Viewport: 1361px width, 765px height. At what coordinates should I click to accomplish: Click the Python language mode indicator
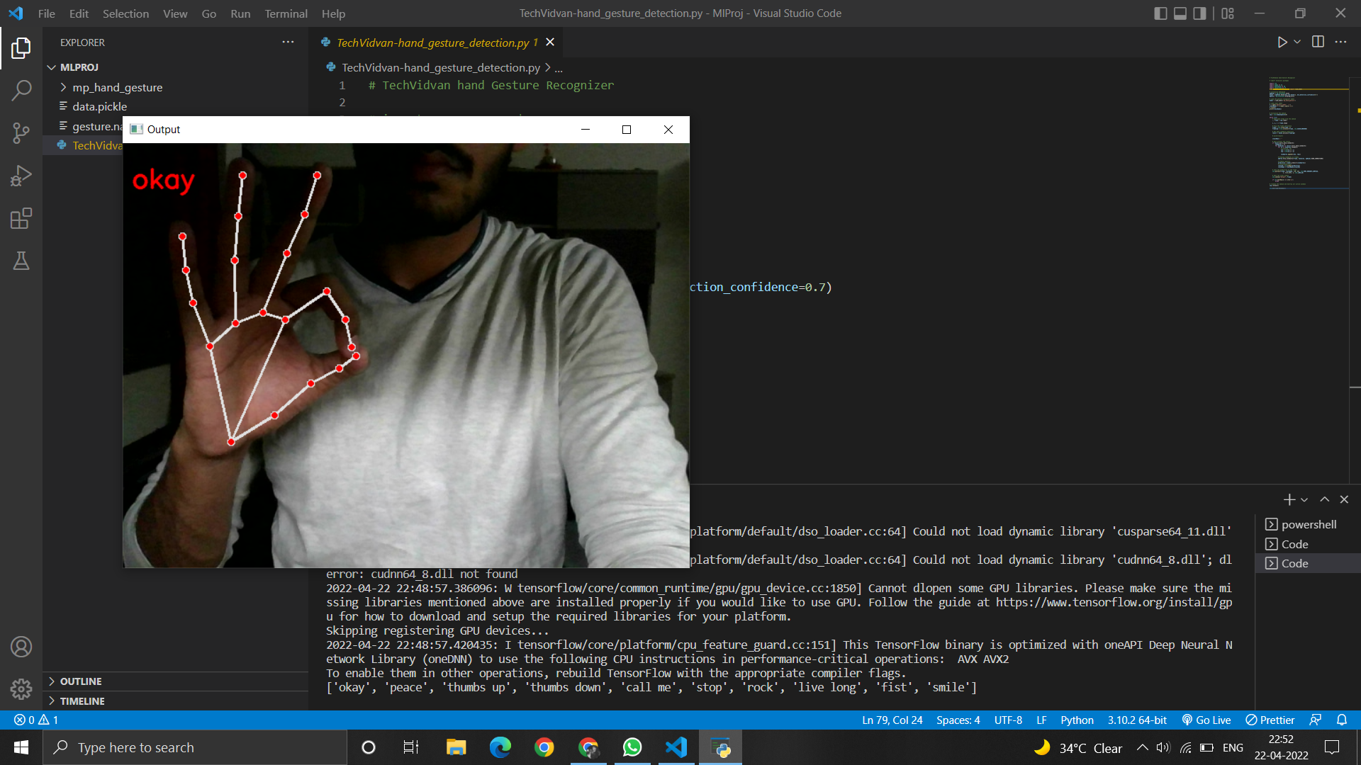coord(1077,720)
